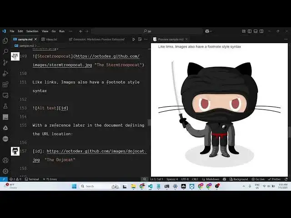This screenshot has height=218, width=291.
Task: Click the Stormtroopocat gutter thumbnail
Action: click(15, 56)
